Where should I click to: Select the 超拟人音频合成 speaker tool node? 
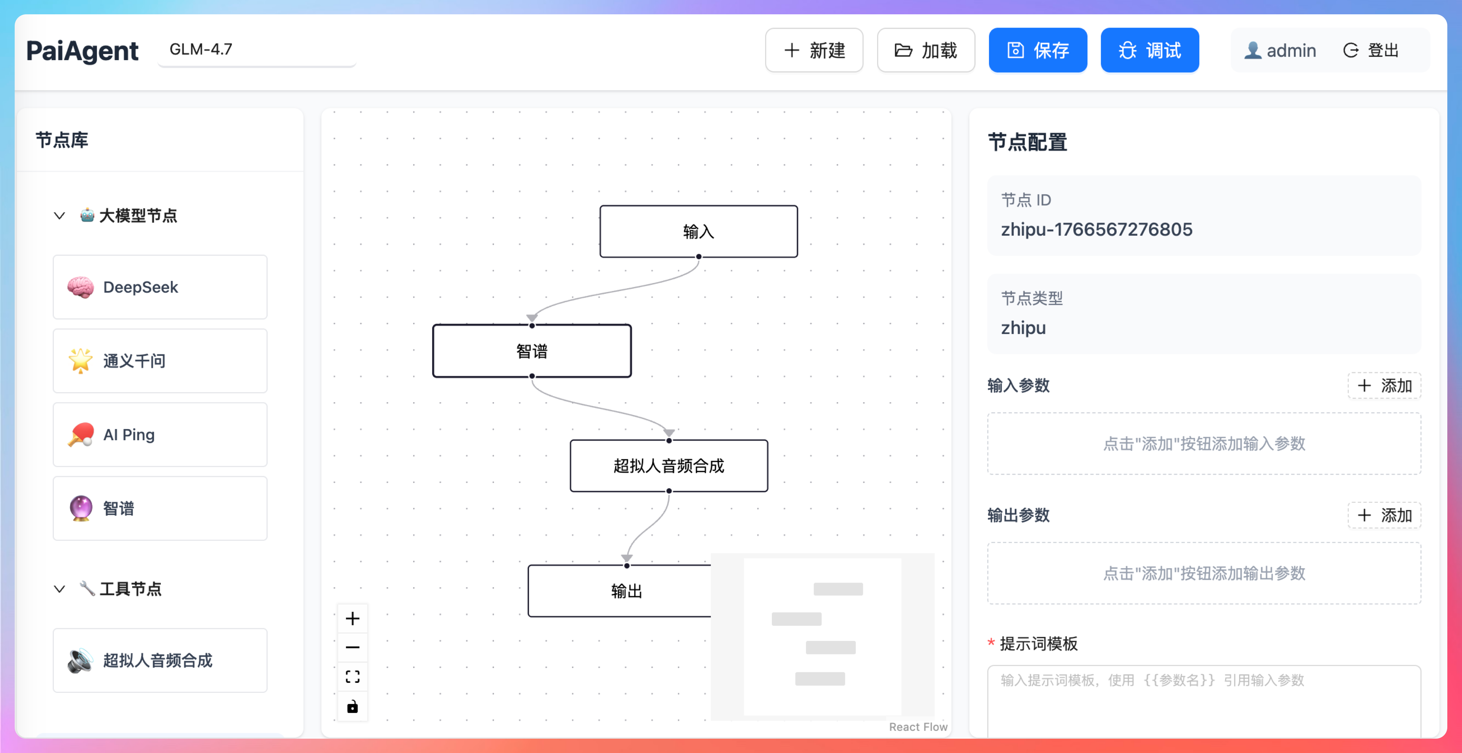tap(160, 660)
